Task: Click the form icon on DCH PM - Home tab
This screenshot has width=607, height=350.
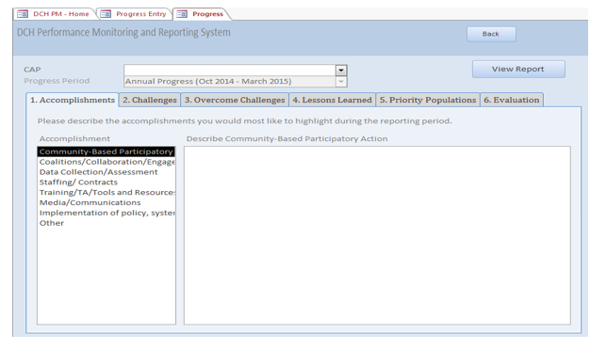Action: click(x=23, y=14)
